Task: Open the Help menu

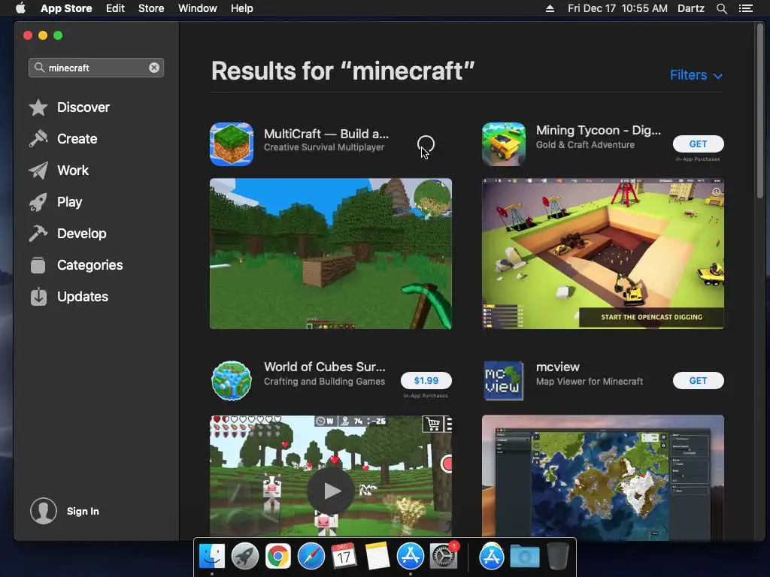Action: pos(242,8)
